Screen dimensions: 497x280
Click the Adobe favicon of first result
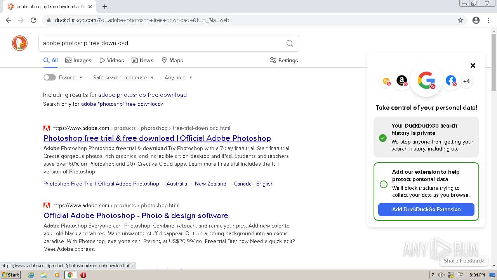[x=47, y=128]
